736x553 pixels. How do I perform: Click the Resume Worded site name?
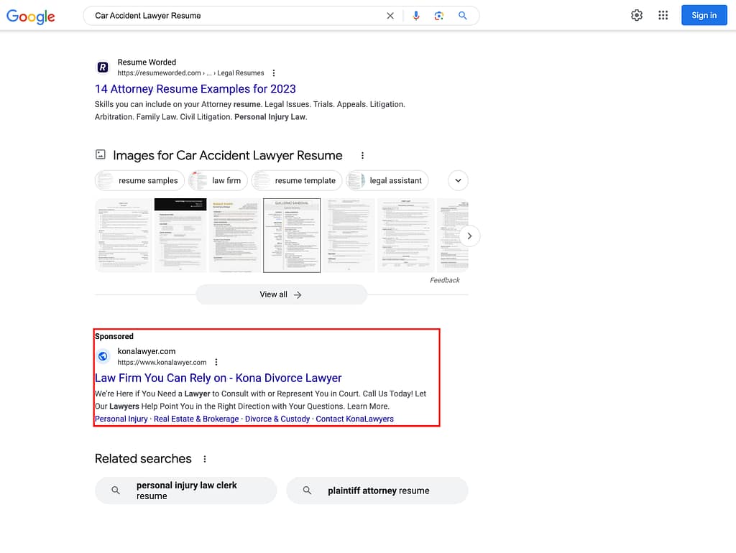(x=147, y=62)
